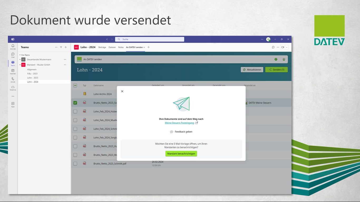The image size is (360, 202).
Task: Select the Teams sidebar icon
Action: coord(13,62)
